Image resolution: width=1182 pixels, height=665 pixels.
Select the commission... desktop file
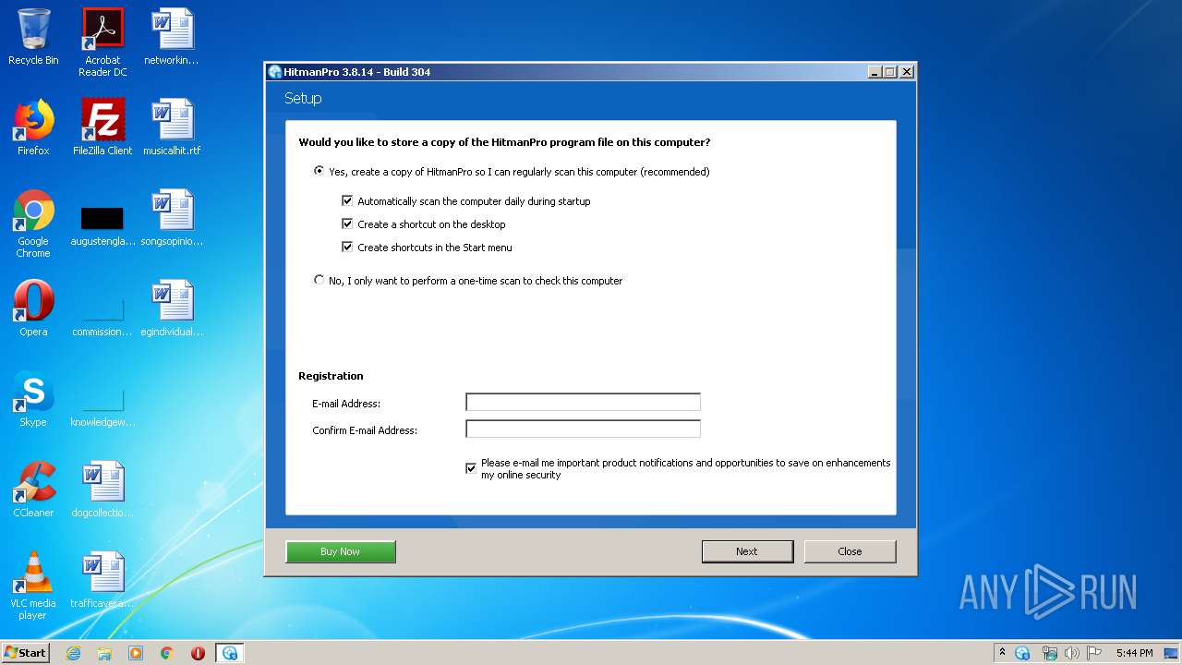(103, 315)
